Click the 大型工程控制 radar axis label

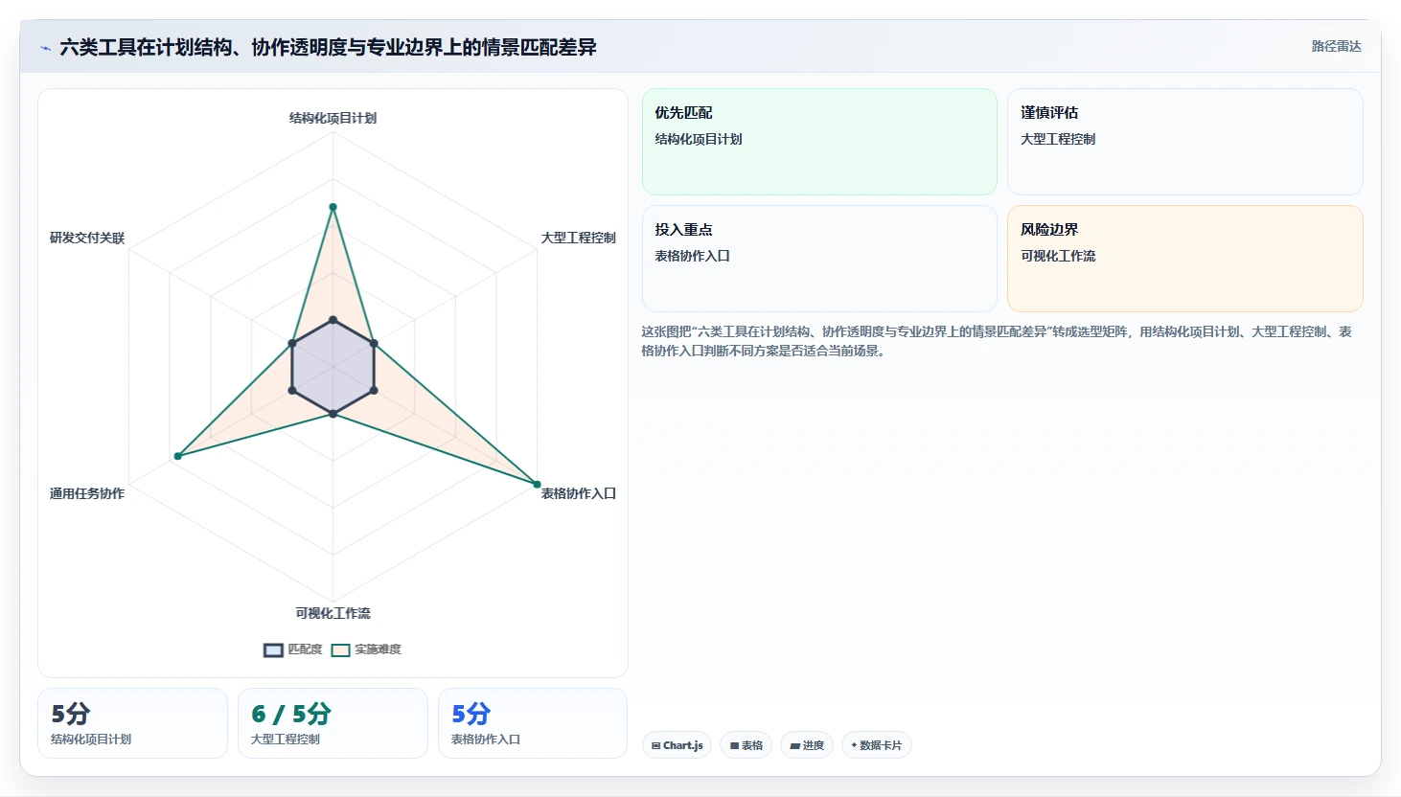point(578,238)
